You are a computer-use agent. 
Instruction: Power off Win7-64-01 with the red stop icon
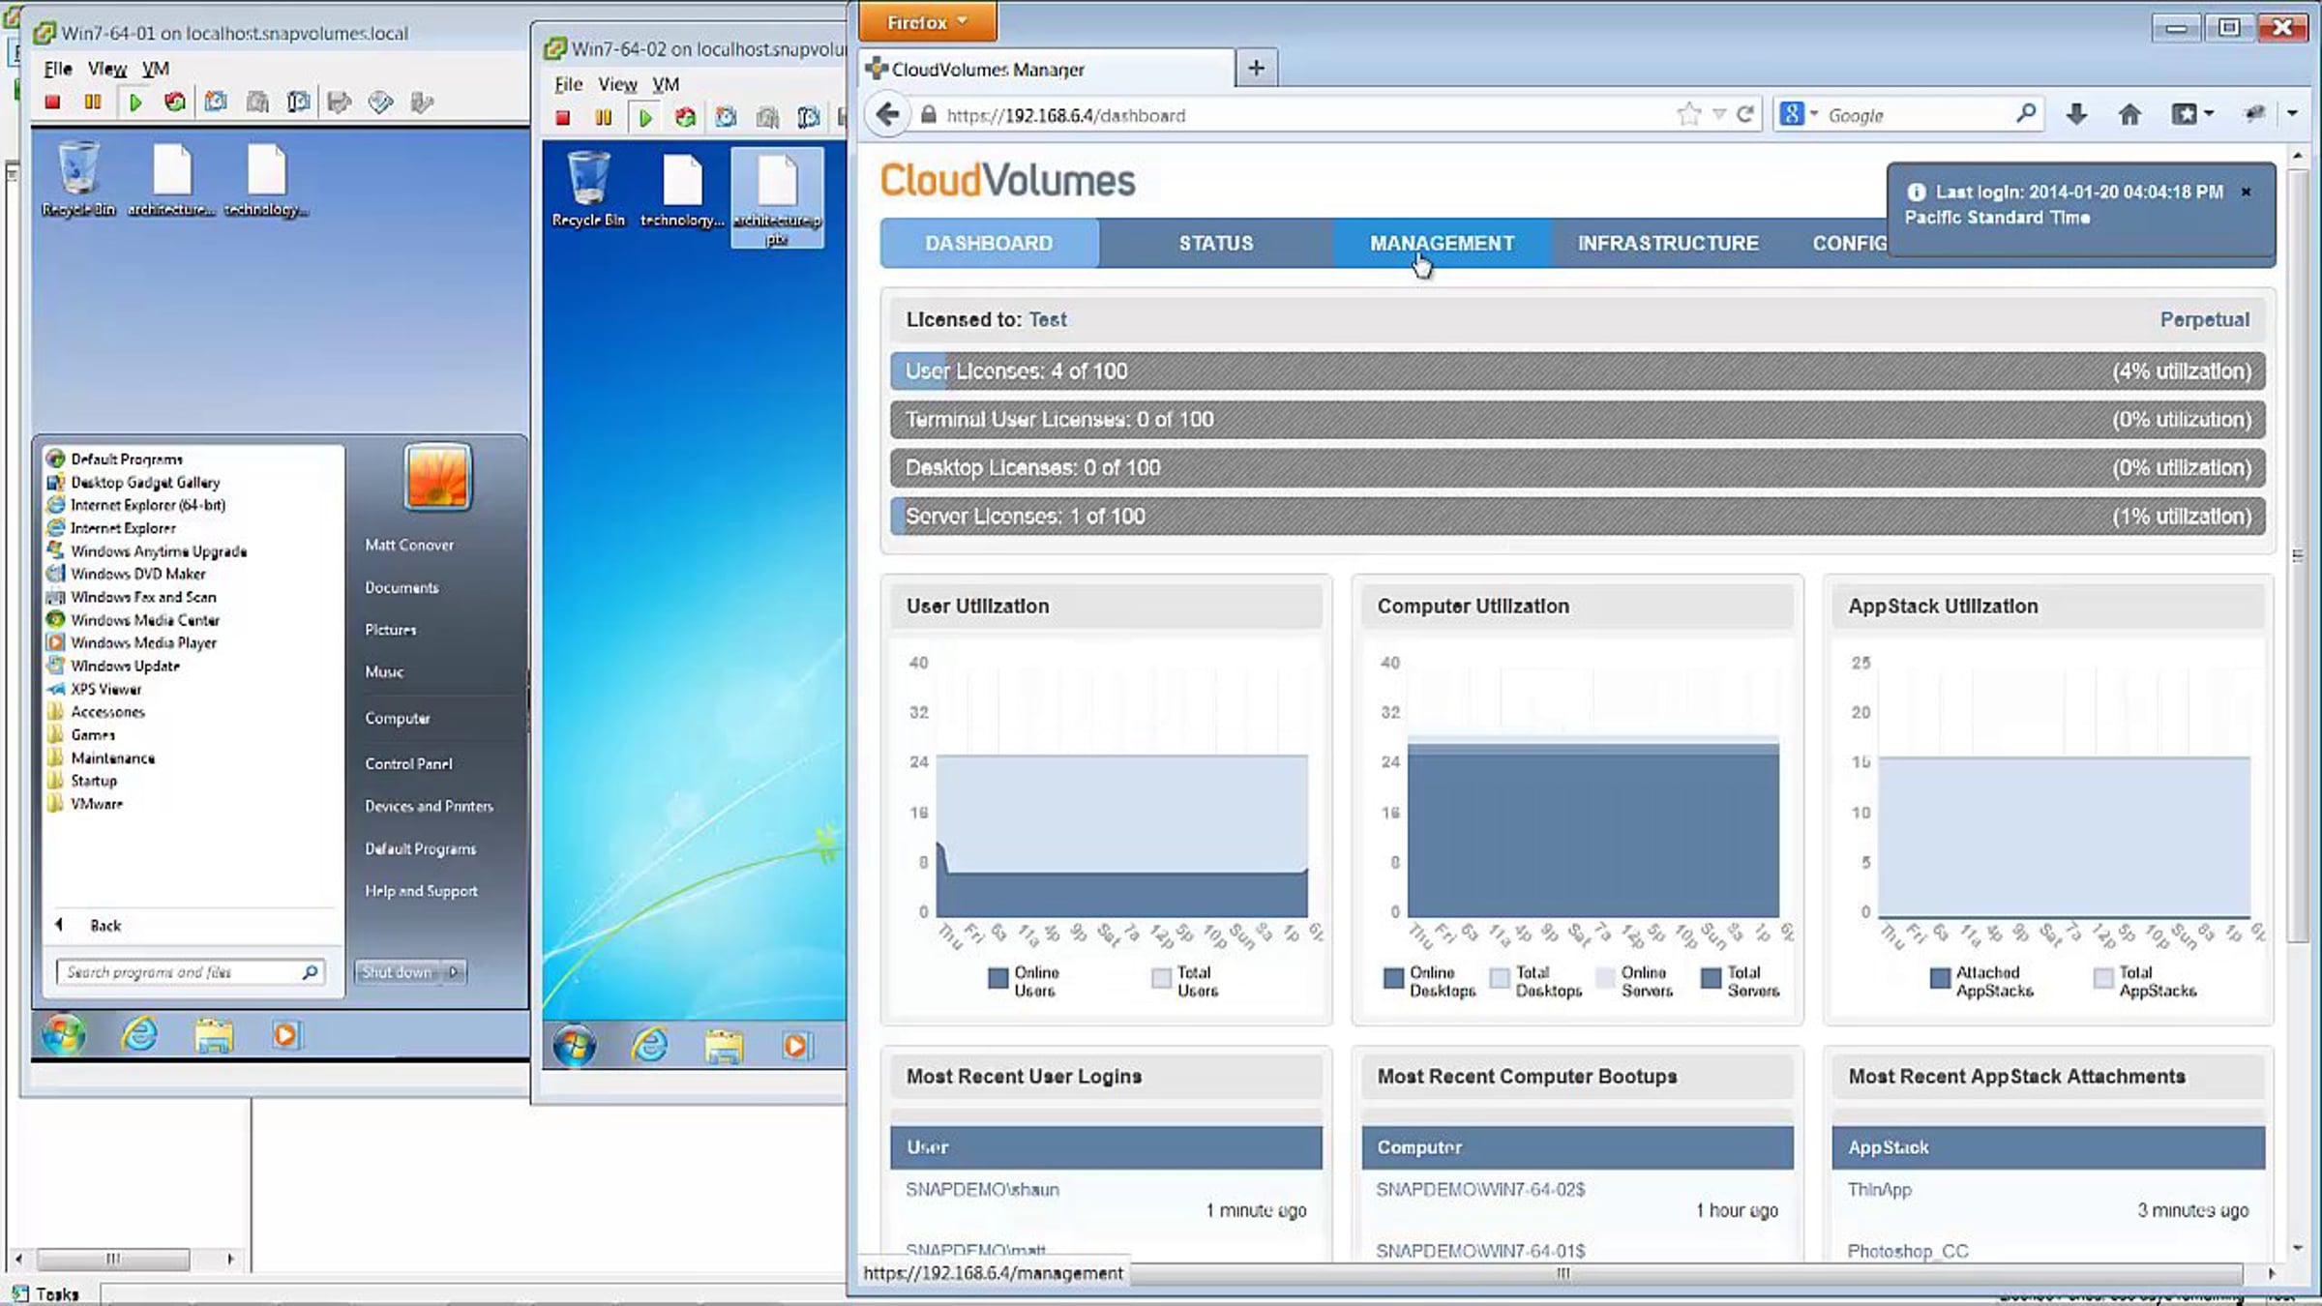tap(52, 102)
